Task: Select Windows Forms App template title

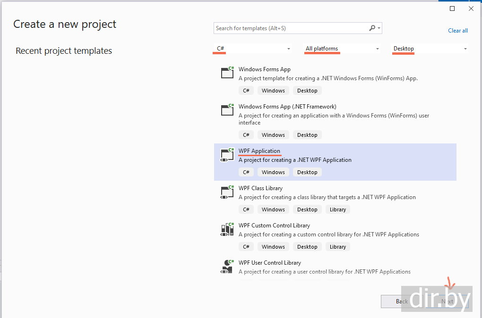Action: (x=264, y=69)
